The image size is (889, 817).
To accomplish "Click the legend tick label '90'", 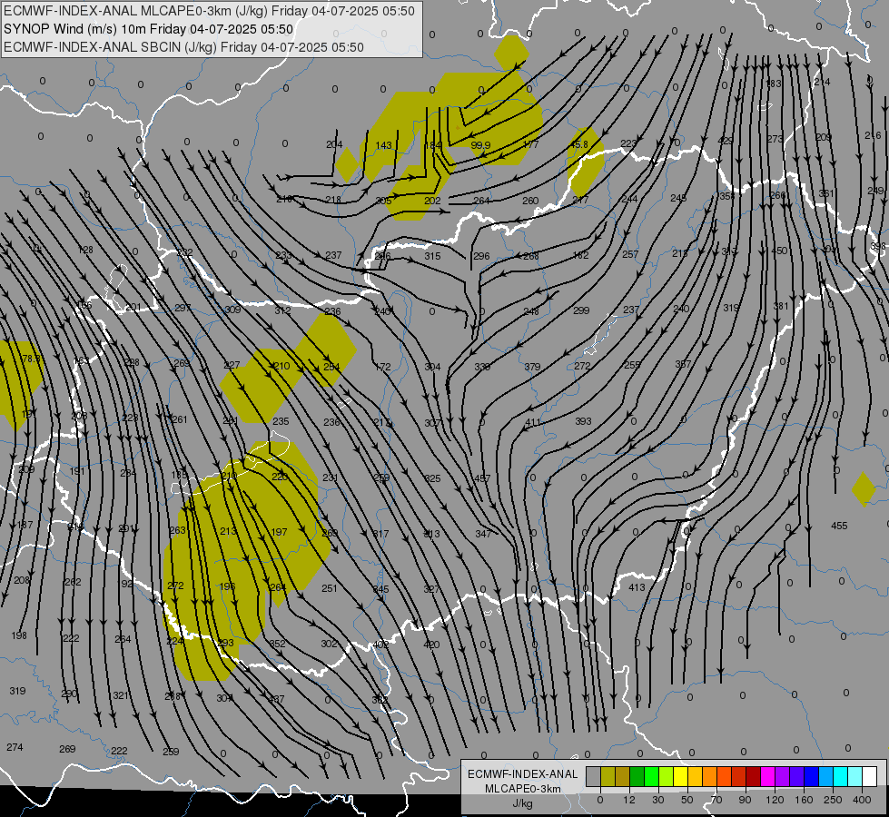I will 745,800.
